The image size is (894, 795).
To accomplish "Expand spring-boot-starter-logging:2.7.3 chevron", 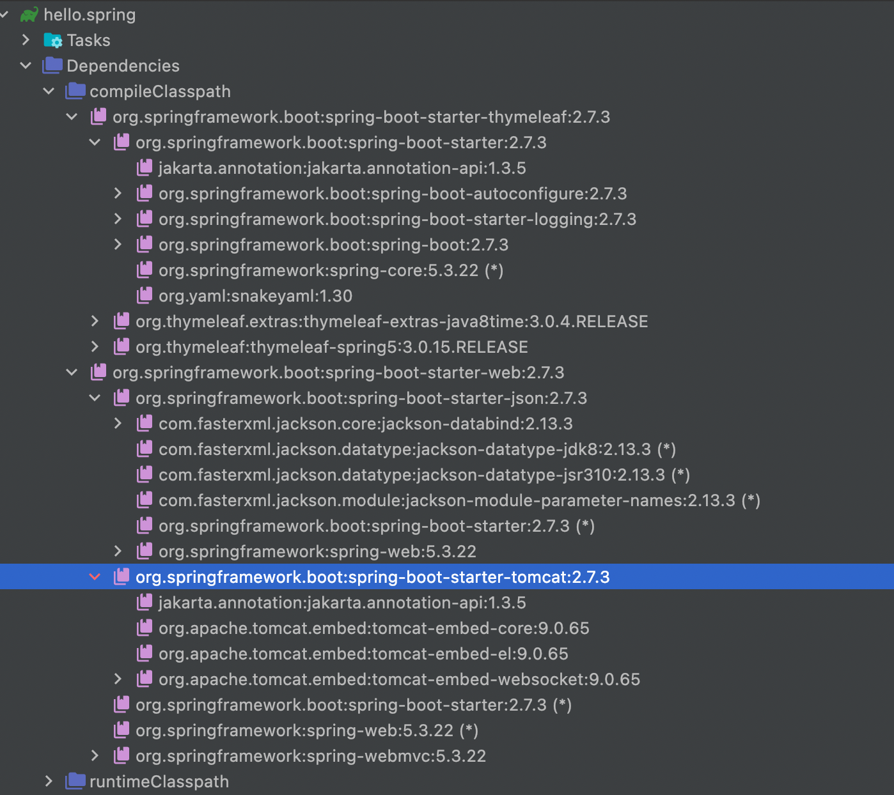I will click(118, 219).
